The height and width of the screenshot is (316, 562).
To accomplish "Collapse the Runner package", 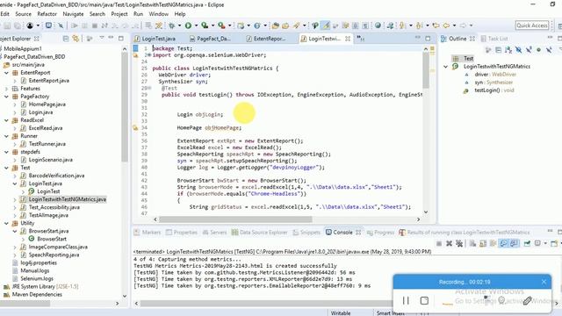I will (6, 136).
